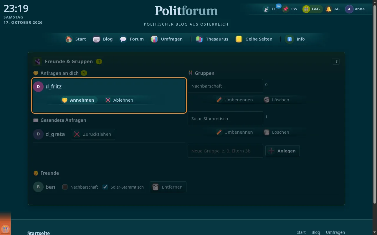The width and height of the screenshot is (377, 235).
Task: Click the Startseite footer heading
Action: [39, 233]
